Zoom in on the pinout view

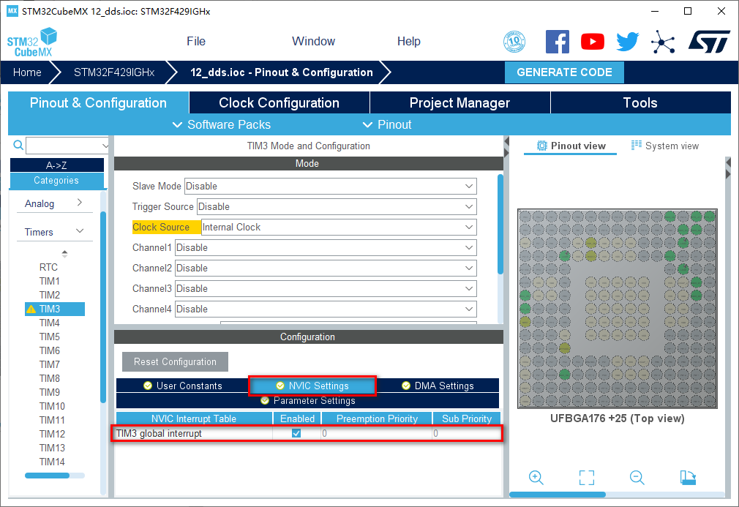click(x=536, y=478)
